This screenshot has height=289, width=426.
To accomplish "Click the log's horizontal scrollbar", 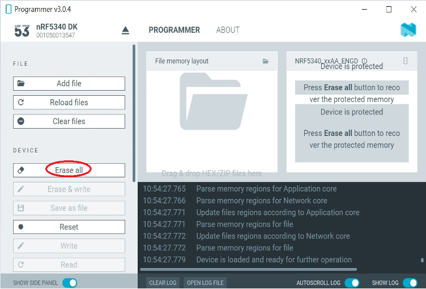I will [249, 269].
